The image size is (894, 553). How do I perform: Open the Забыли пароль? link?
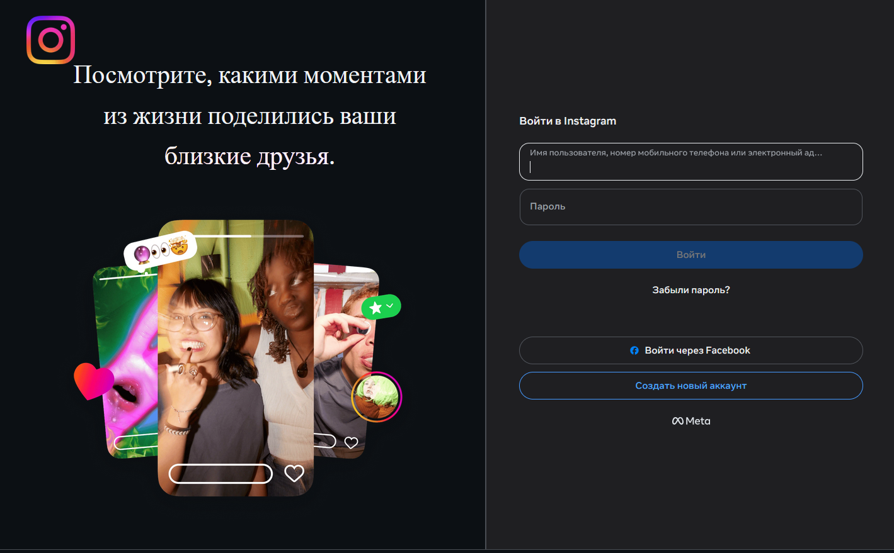pos(691,290)
